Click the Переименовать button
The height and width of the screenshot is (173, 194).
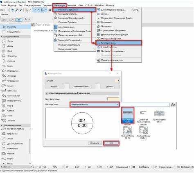[x=82, y=86]
